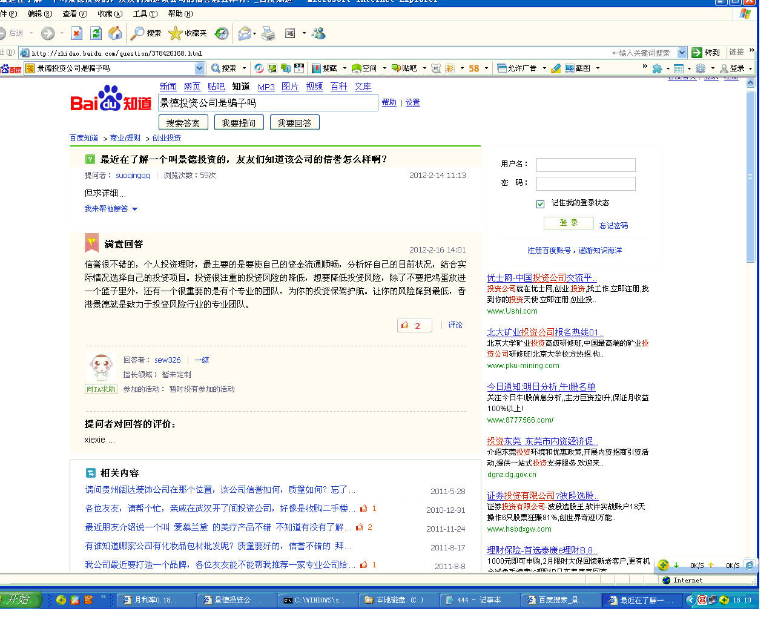
Task: Open the 帮助(H) menu
Action: 180,13
